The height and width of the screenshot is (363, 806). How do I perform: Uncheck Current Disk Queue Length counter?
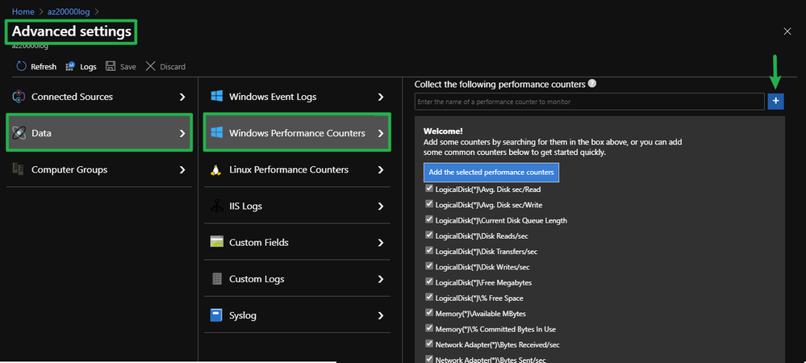429,219
